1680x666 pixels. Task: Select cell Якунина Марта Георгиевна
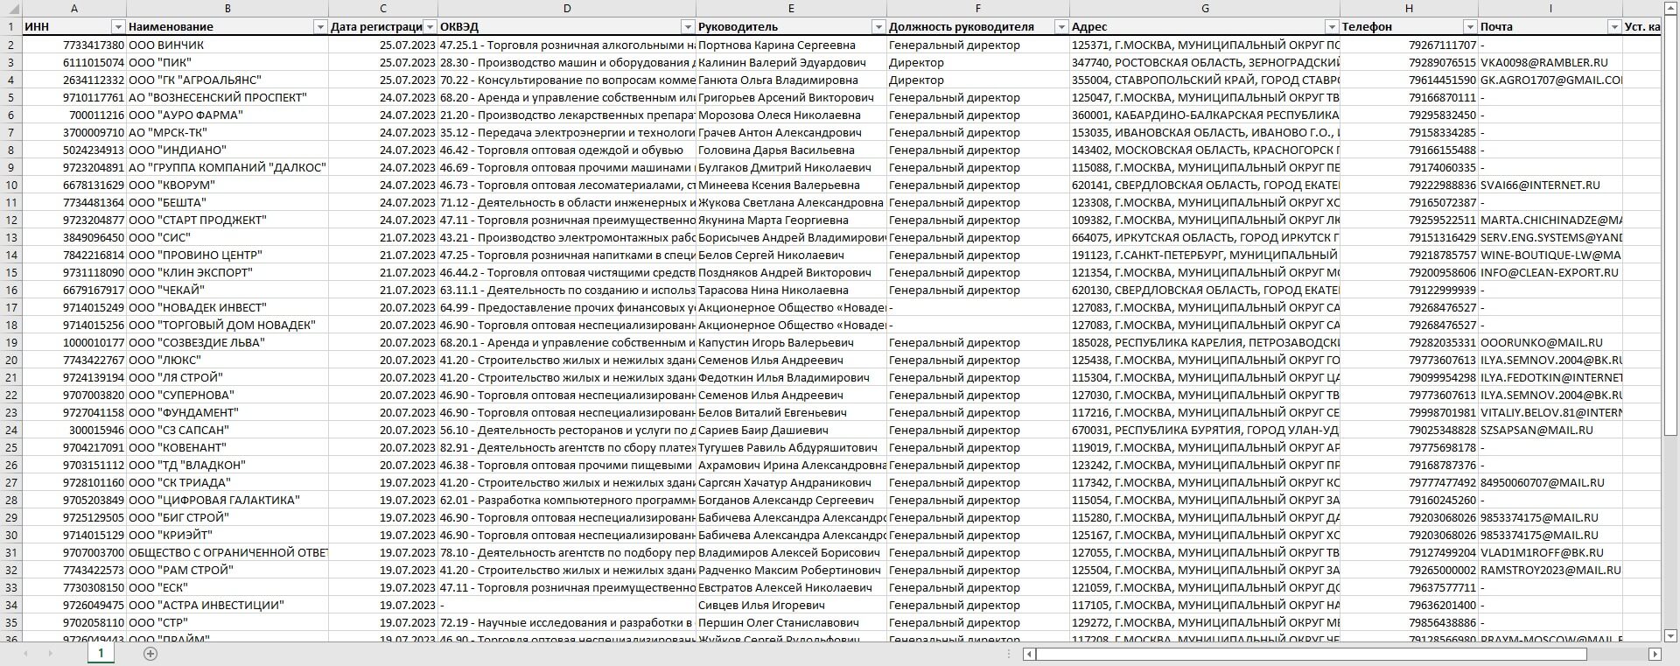(x=792, y=220)
